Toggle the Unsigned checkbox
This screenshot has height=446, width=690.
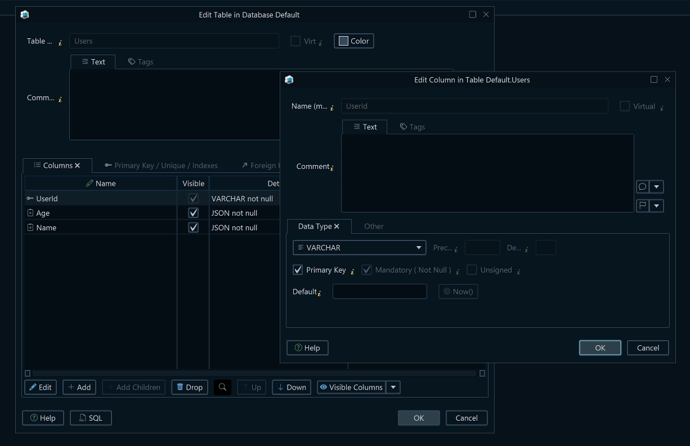click(472, 270)
